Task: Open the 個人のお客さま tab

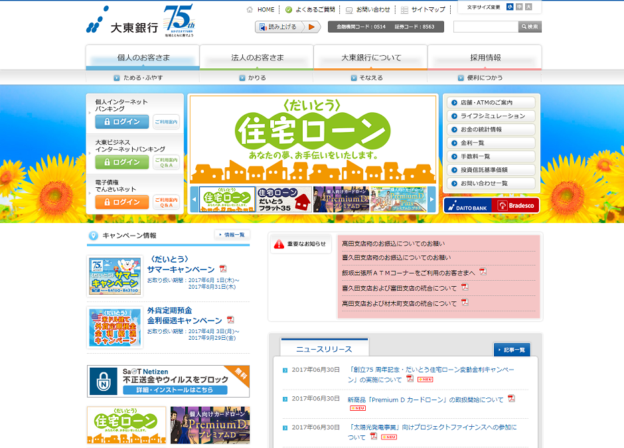Action: point(143,58)
